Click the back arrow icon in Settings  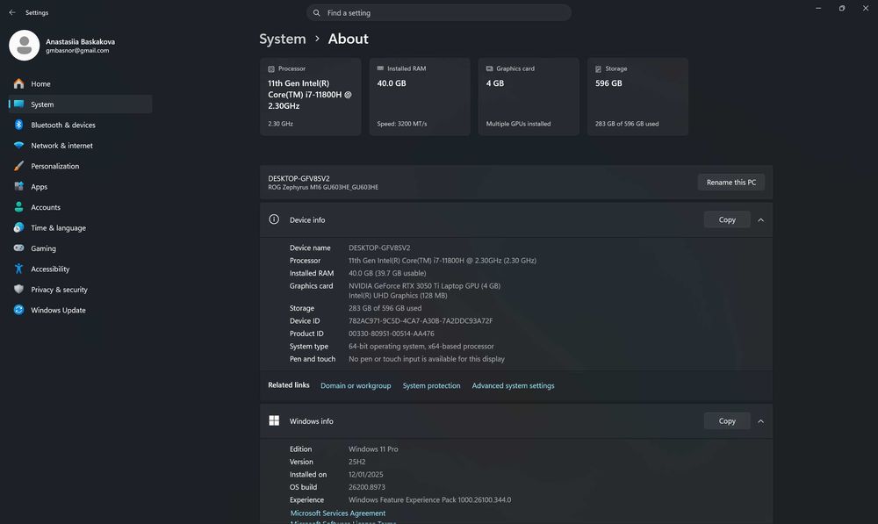(12, 12)
